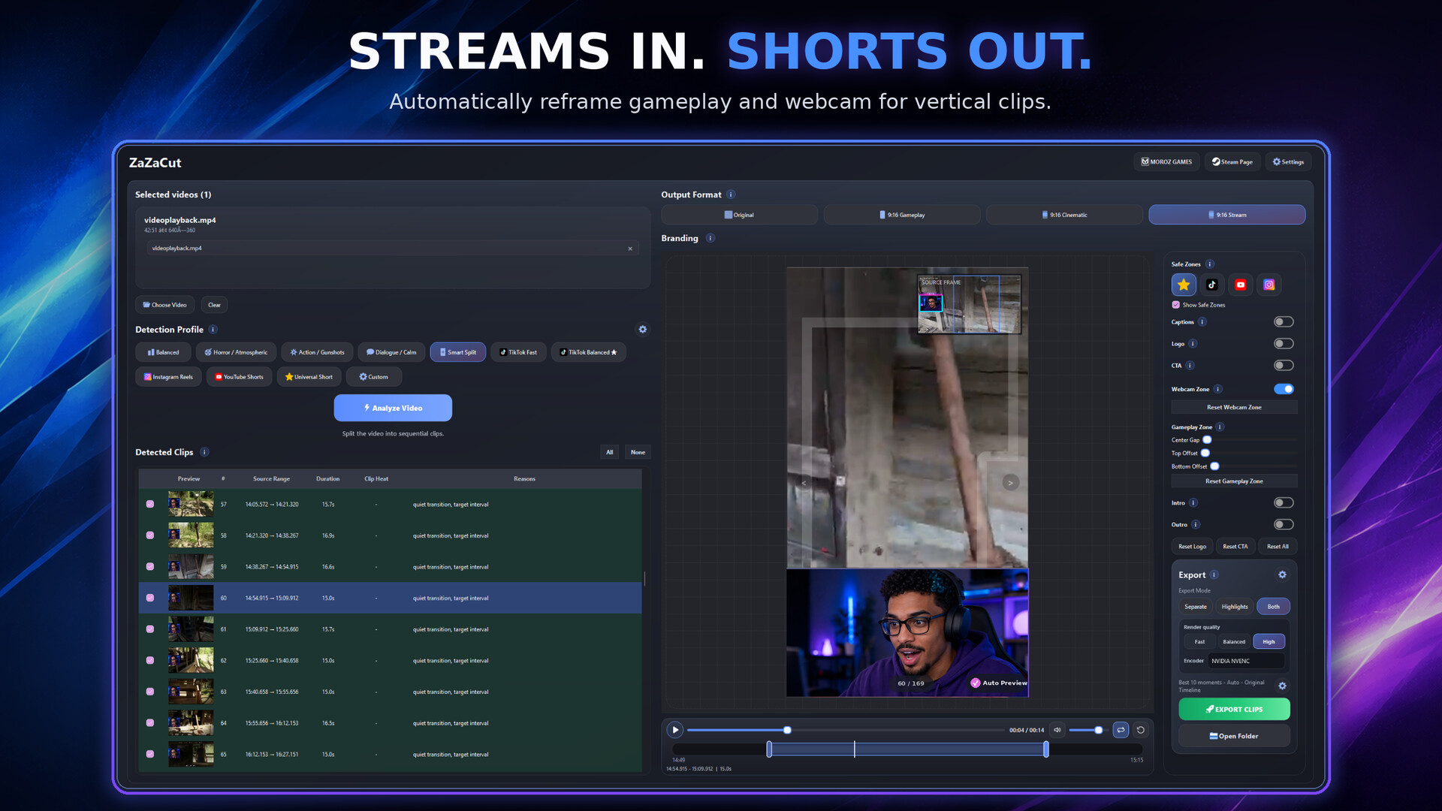Open the Steam Page link
Viewport: 1442px width, 811px height.
(1232, 162)
